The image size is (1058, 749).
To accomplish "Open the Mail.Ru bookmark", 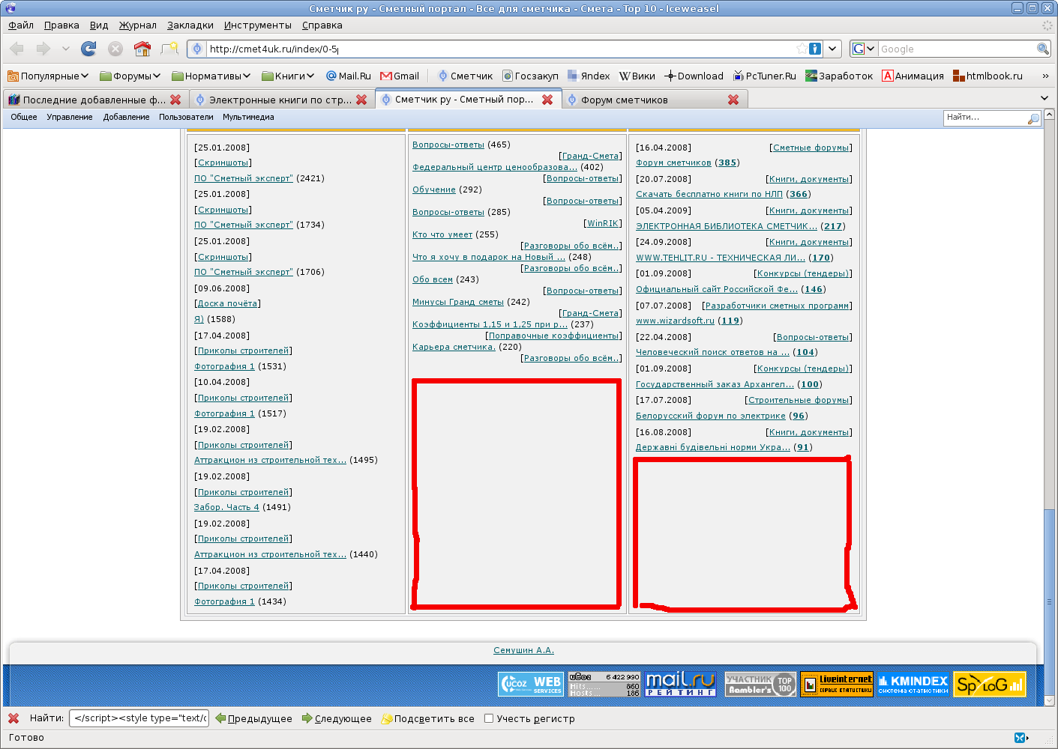I will tap(349, 76).
